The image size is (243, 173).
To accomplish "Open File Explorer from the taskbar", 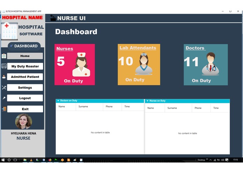I will 25,160.
